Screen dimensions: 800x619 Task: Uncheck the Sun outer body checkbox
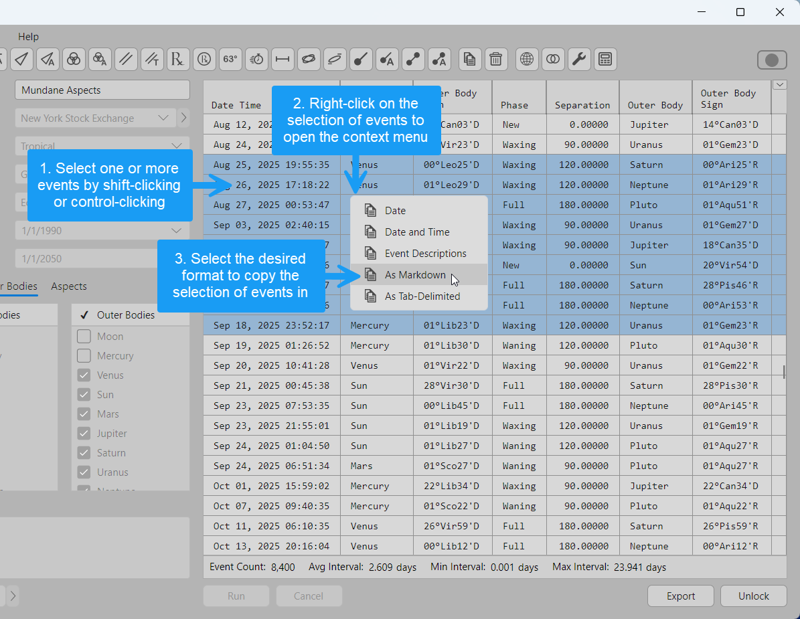(x=84, y=395)
